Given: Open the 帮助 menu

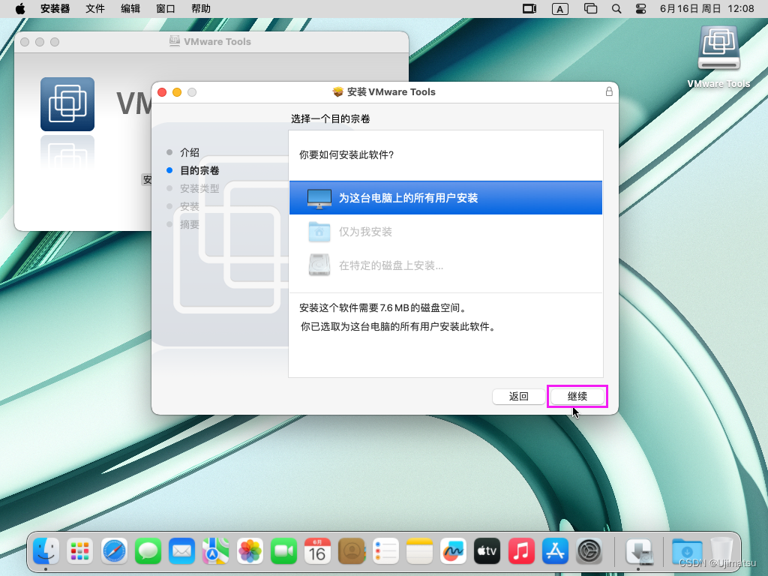Looking at the screenshot, I should coord(201,9).
